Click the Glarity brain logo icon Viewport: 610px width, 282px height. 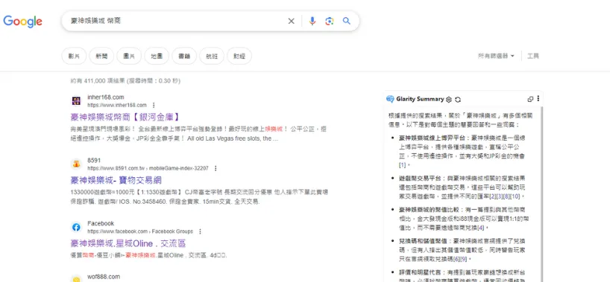(x=390, y=99)
